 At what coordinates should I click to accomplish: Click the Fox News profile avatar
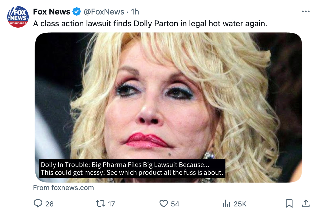[x=18, y=17]
